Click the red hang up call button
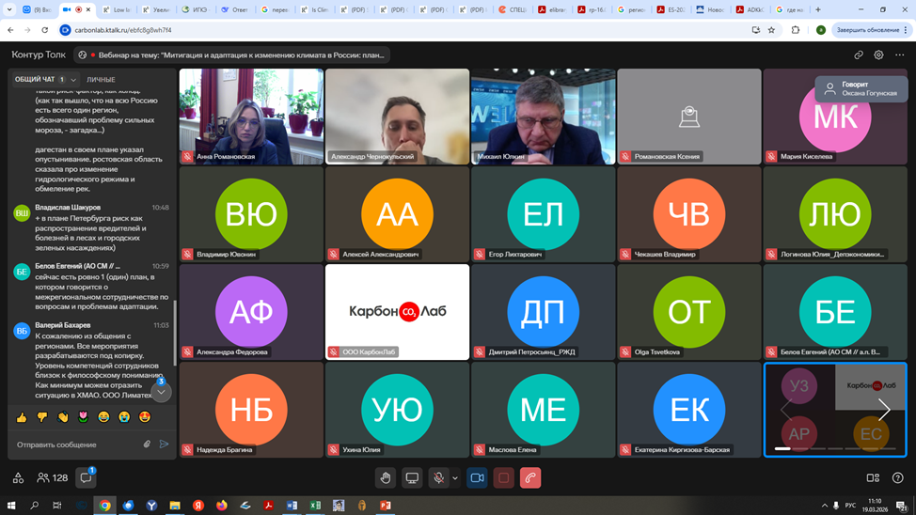 (530, 478)
